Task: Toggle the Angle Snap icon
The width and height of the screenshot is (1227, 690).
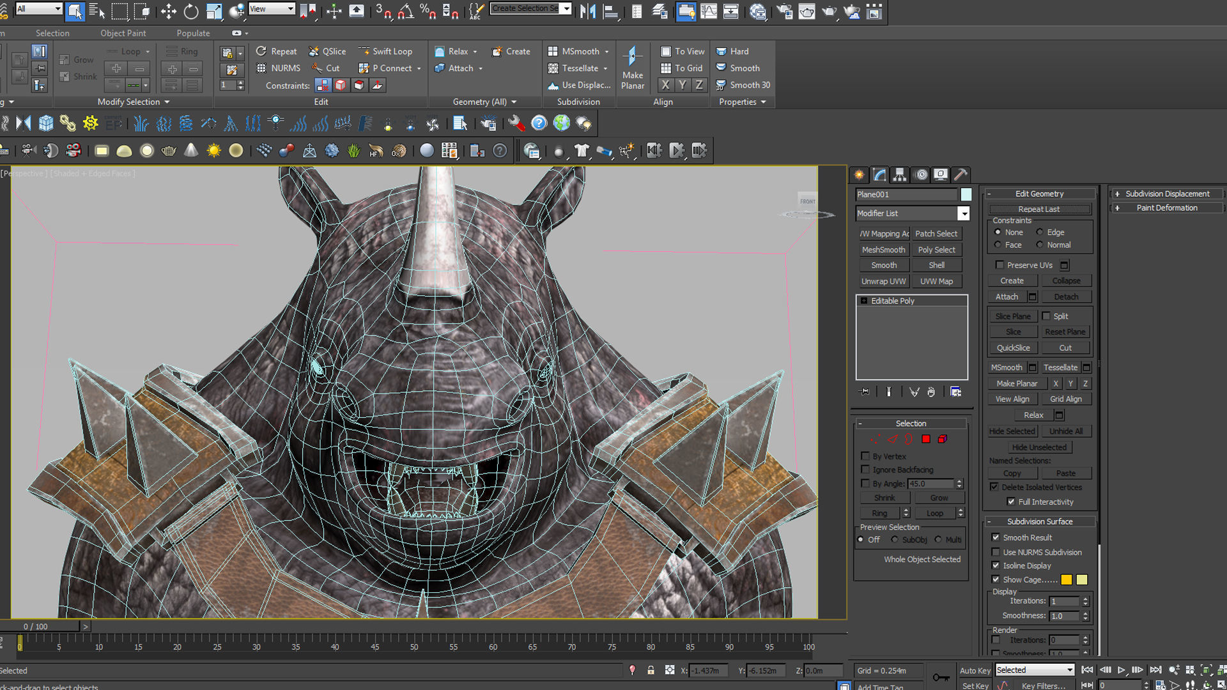Action: coord(406,11)
